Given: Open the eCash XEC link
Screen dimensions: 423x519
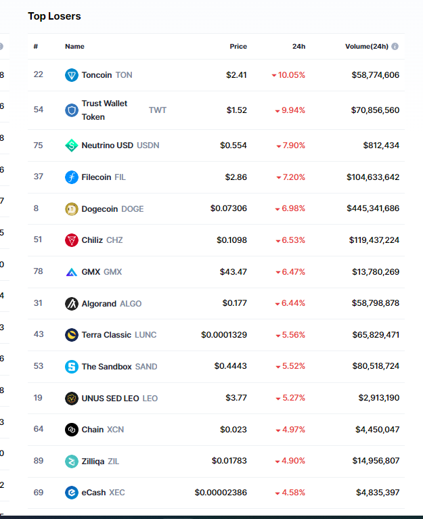Looking at the screenshot, I should click(94, 493).
